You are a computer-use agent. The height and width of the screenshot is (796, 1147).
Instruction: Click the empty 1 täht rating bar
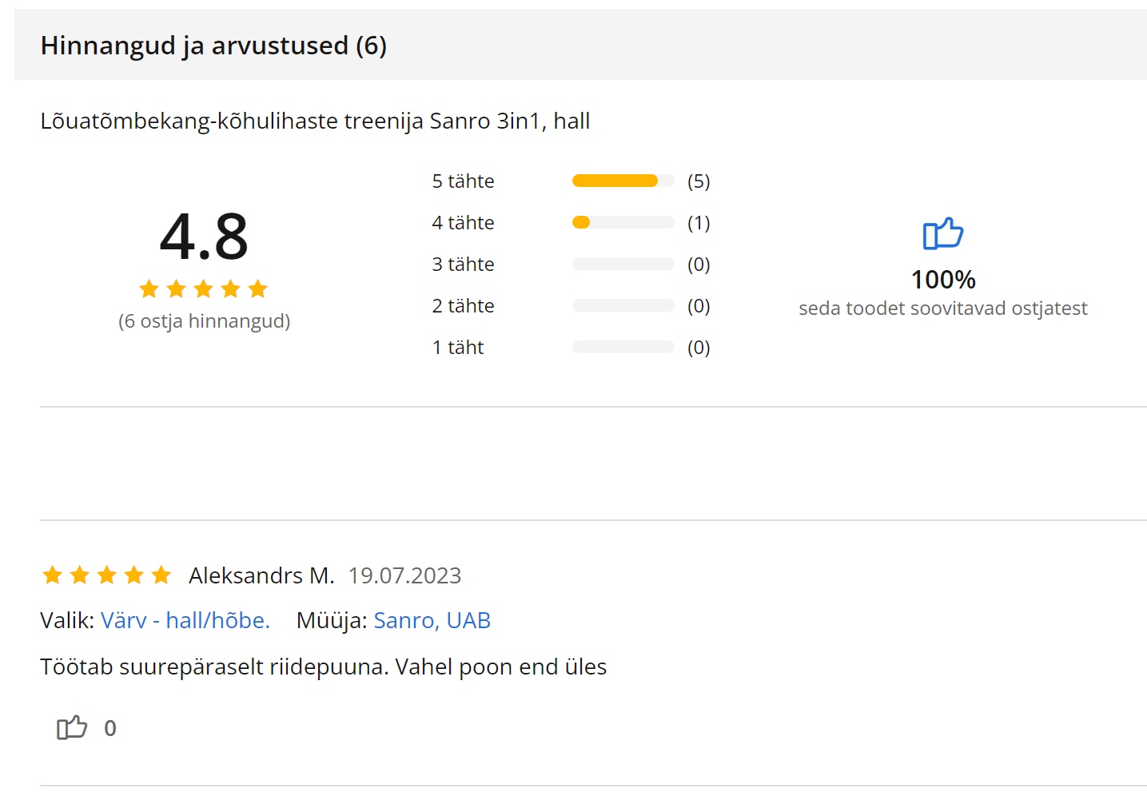pos(623,347)
